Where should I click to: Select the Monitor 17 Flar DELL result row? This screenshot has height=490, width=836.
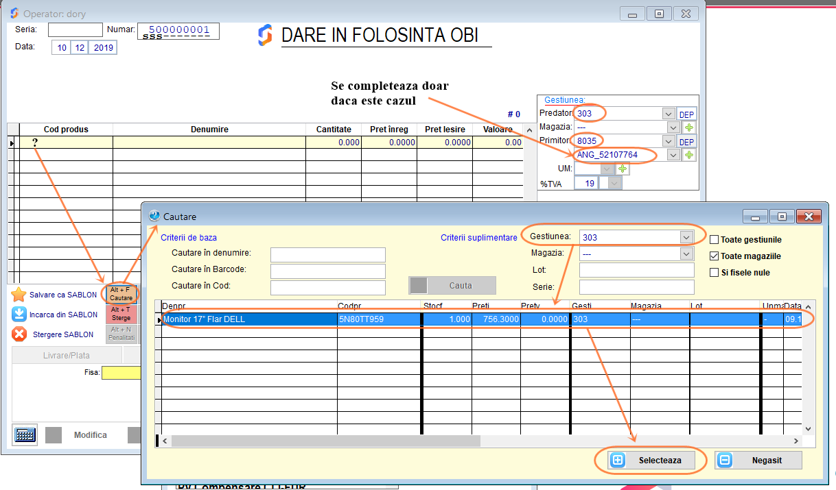click(275, 319)
